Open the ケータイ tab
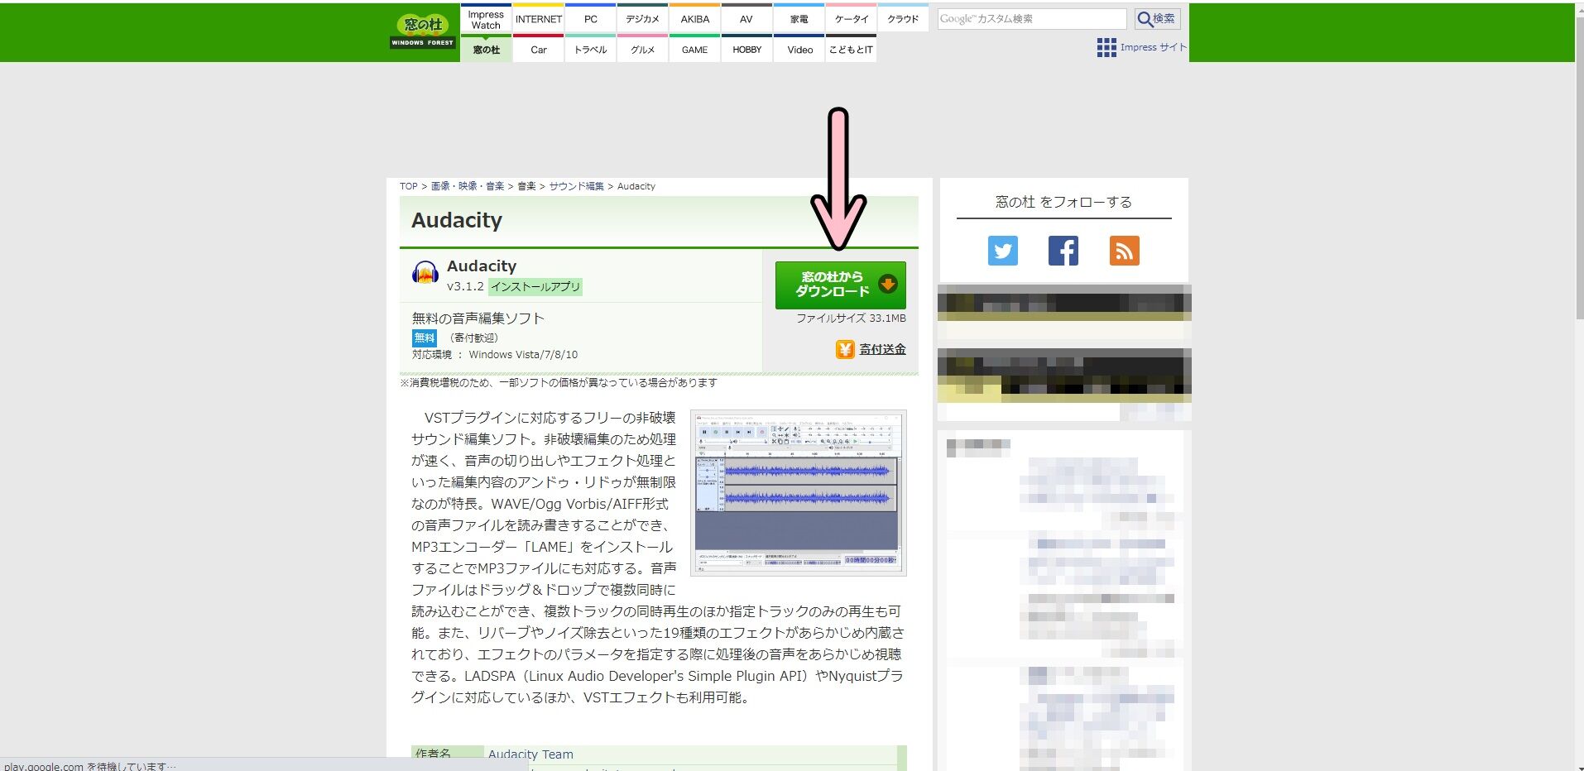The image size is (1584, 771). (x=851, y=20)
